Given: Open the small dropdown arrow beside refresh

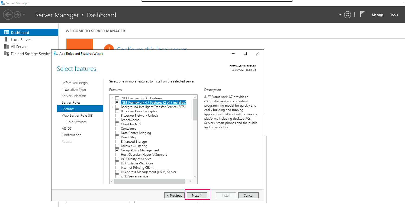Looking at the screenshot, I should point(340,15).
